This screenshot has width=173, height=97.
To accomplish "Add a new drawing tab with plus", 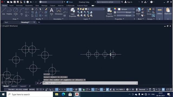I will pyautogui.click(x=39, y=22).
